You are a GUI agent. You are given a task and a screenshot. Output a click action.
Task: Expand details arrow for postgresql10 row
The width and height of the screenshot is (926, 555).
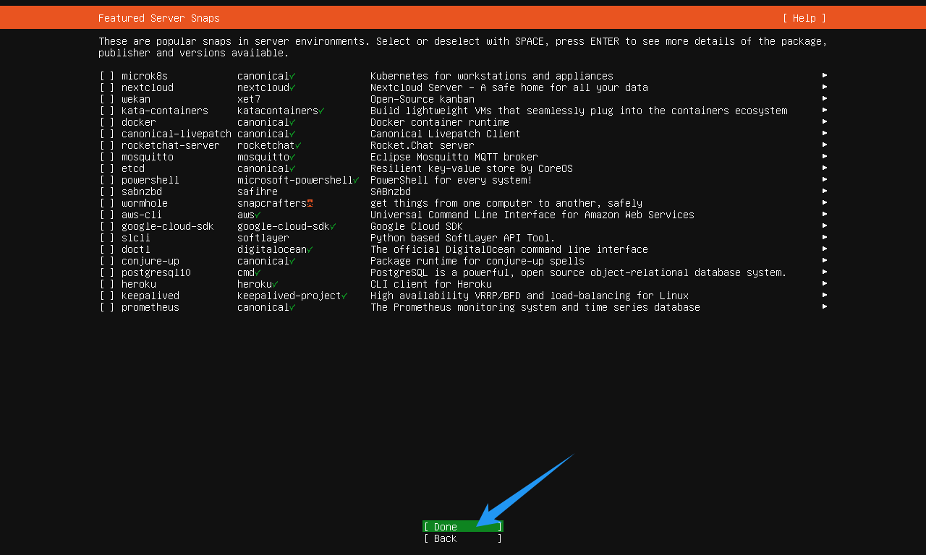pos(825,272)
